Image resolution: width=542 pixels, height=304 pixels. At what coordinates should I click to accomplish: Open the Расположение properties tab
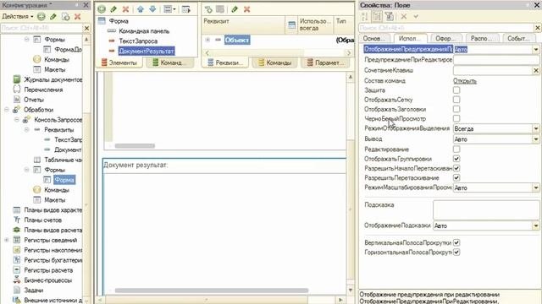pyautogui.click(x=482, y=39)
